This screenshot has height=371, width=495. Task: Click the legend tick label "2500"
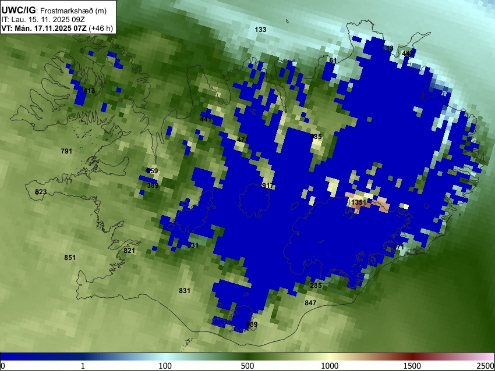pos(486,366)
